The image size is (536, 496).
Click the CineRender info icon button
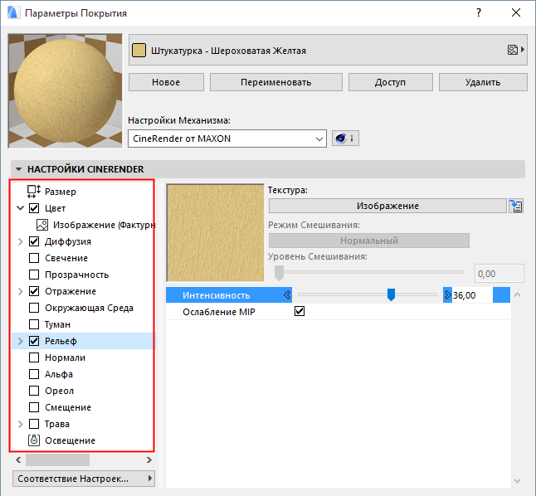click(x=345, y=139)
